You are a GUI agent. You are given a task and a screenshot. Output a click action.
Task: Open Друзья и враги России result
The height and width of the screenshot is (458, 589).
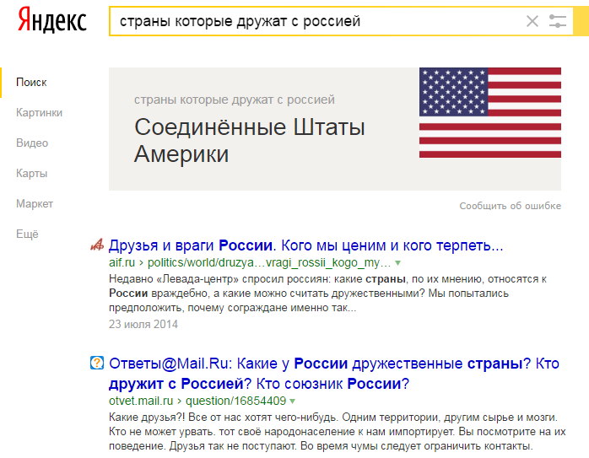pos(306,246)
